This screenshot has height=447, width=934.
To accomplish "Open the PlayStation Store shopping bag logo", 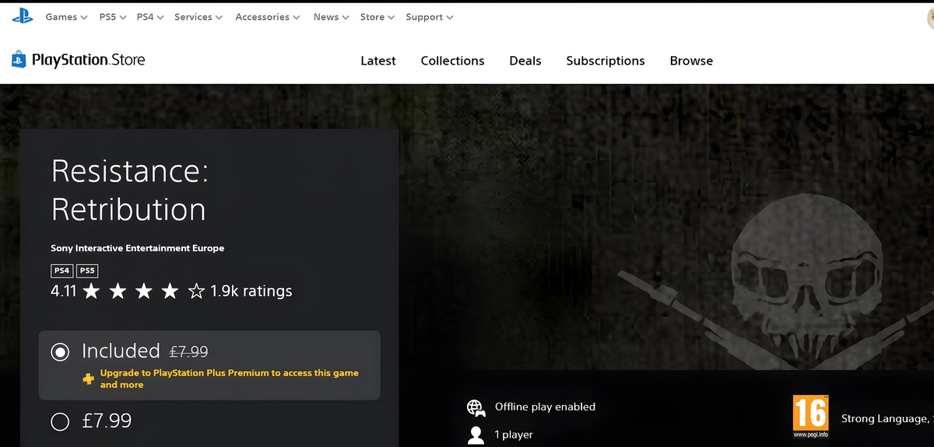I will (x=19, y=60).
